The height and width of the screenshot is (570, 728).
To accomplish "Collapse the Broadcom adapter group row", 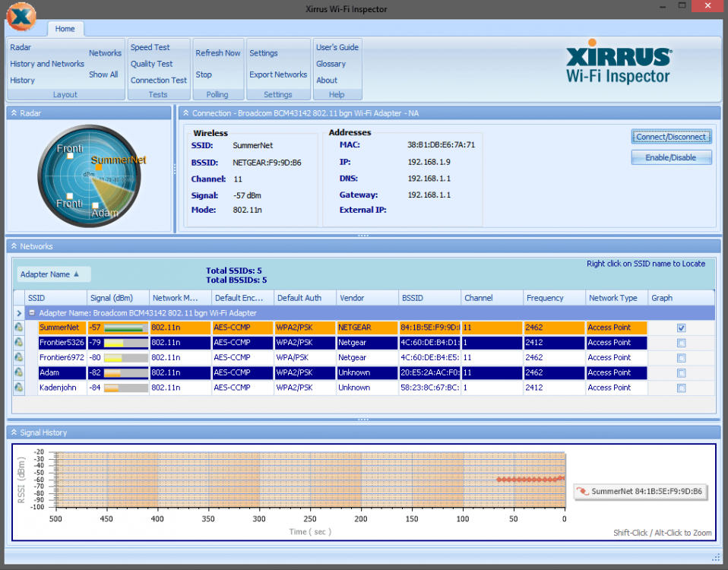I will (32, 313).
